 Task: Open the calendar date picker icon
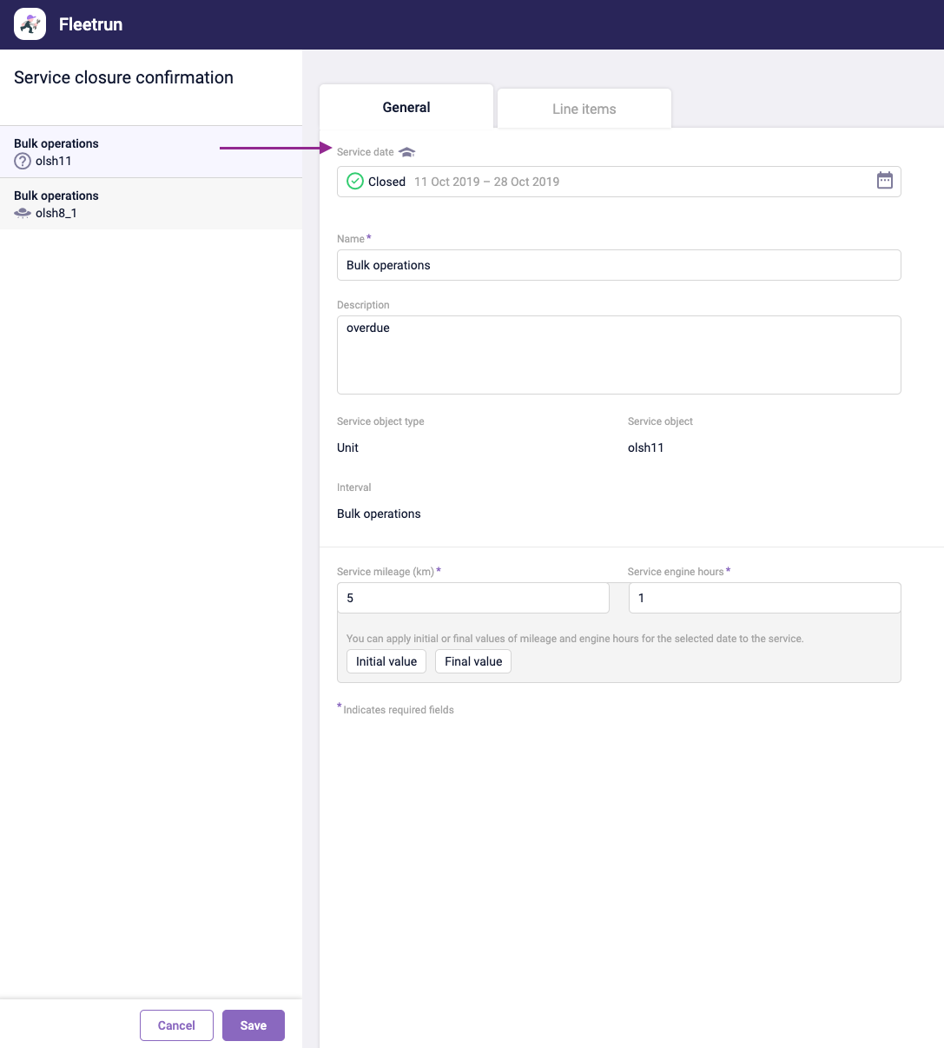click(884, 181)
